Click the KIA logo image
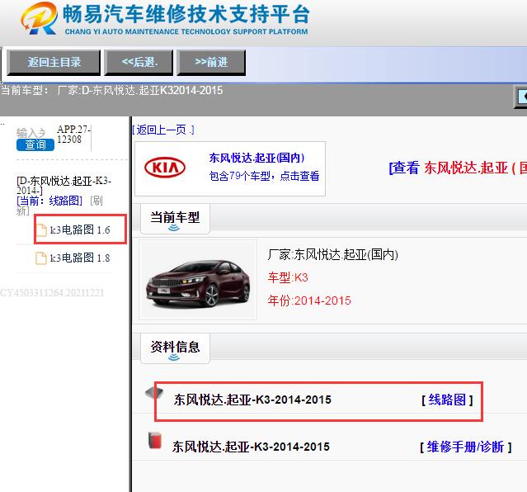 pos(165,168)
